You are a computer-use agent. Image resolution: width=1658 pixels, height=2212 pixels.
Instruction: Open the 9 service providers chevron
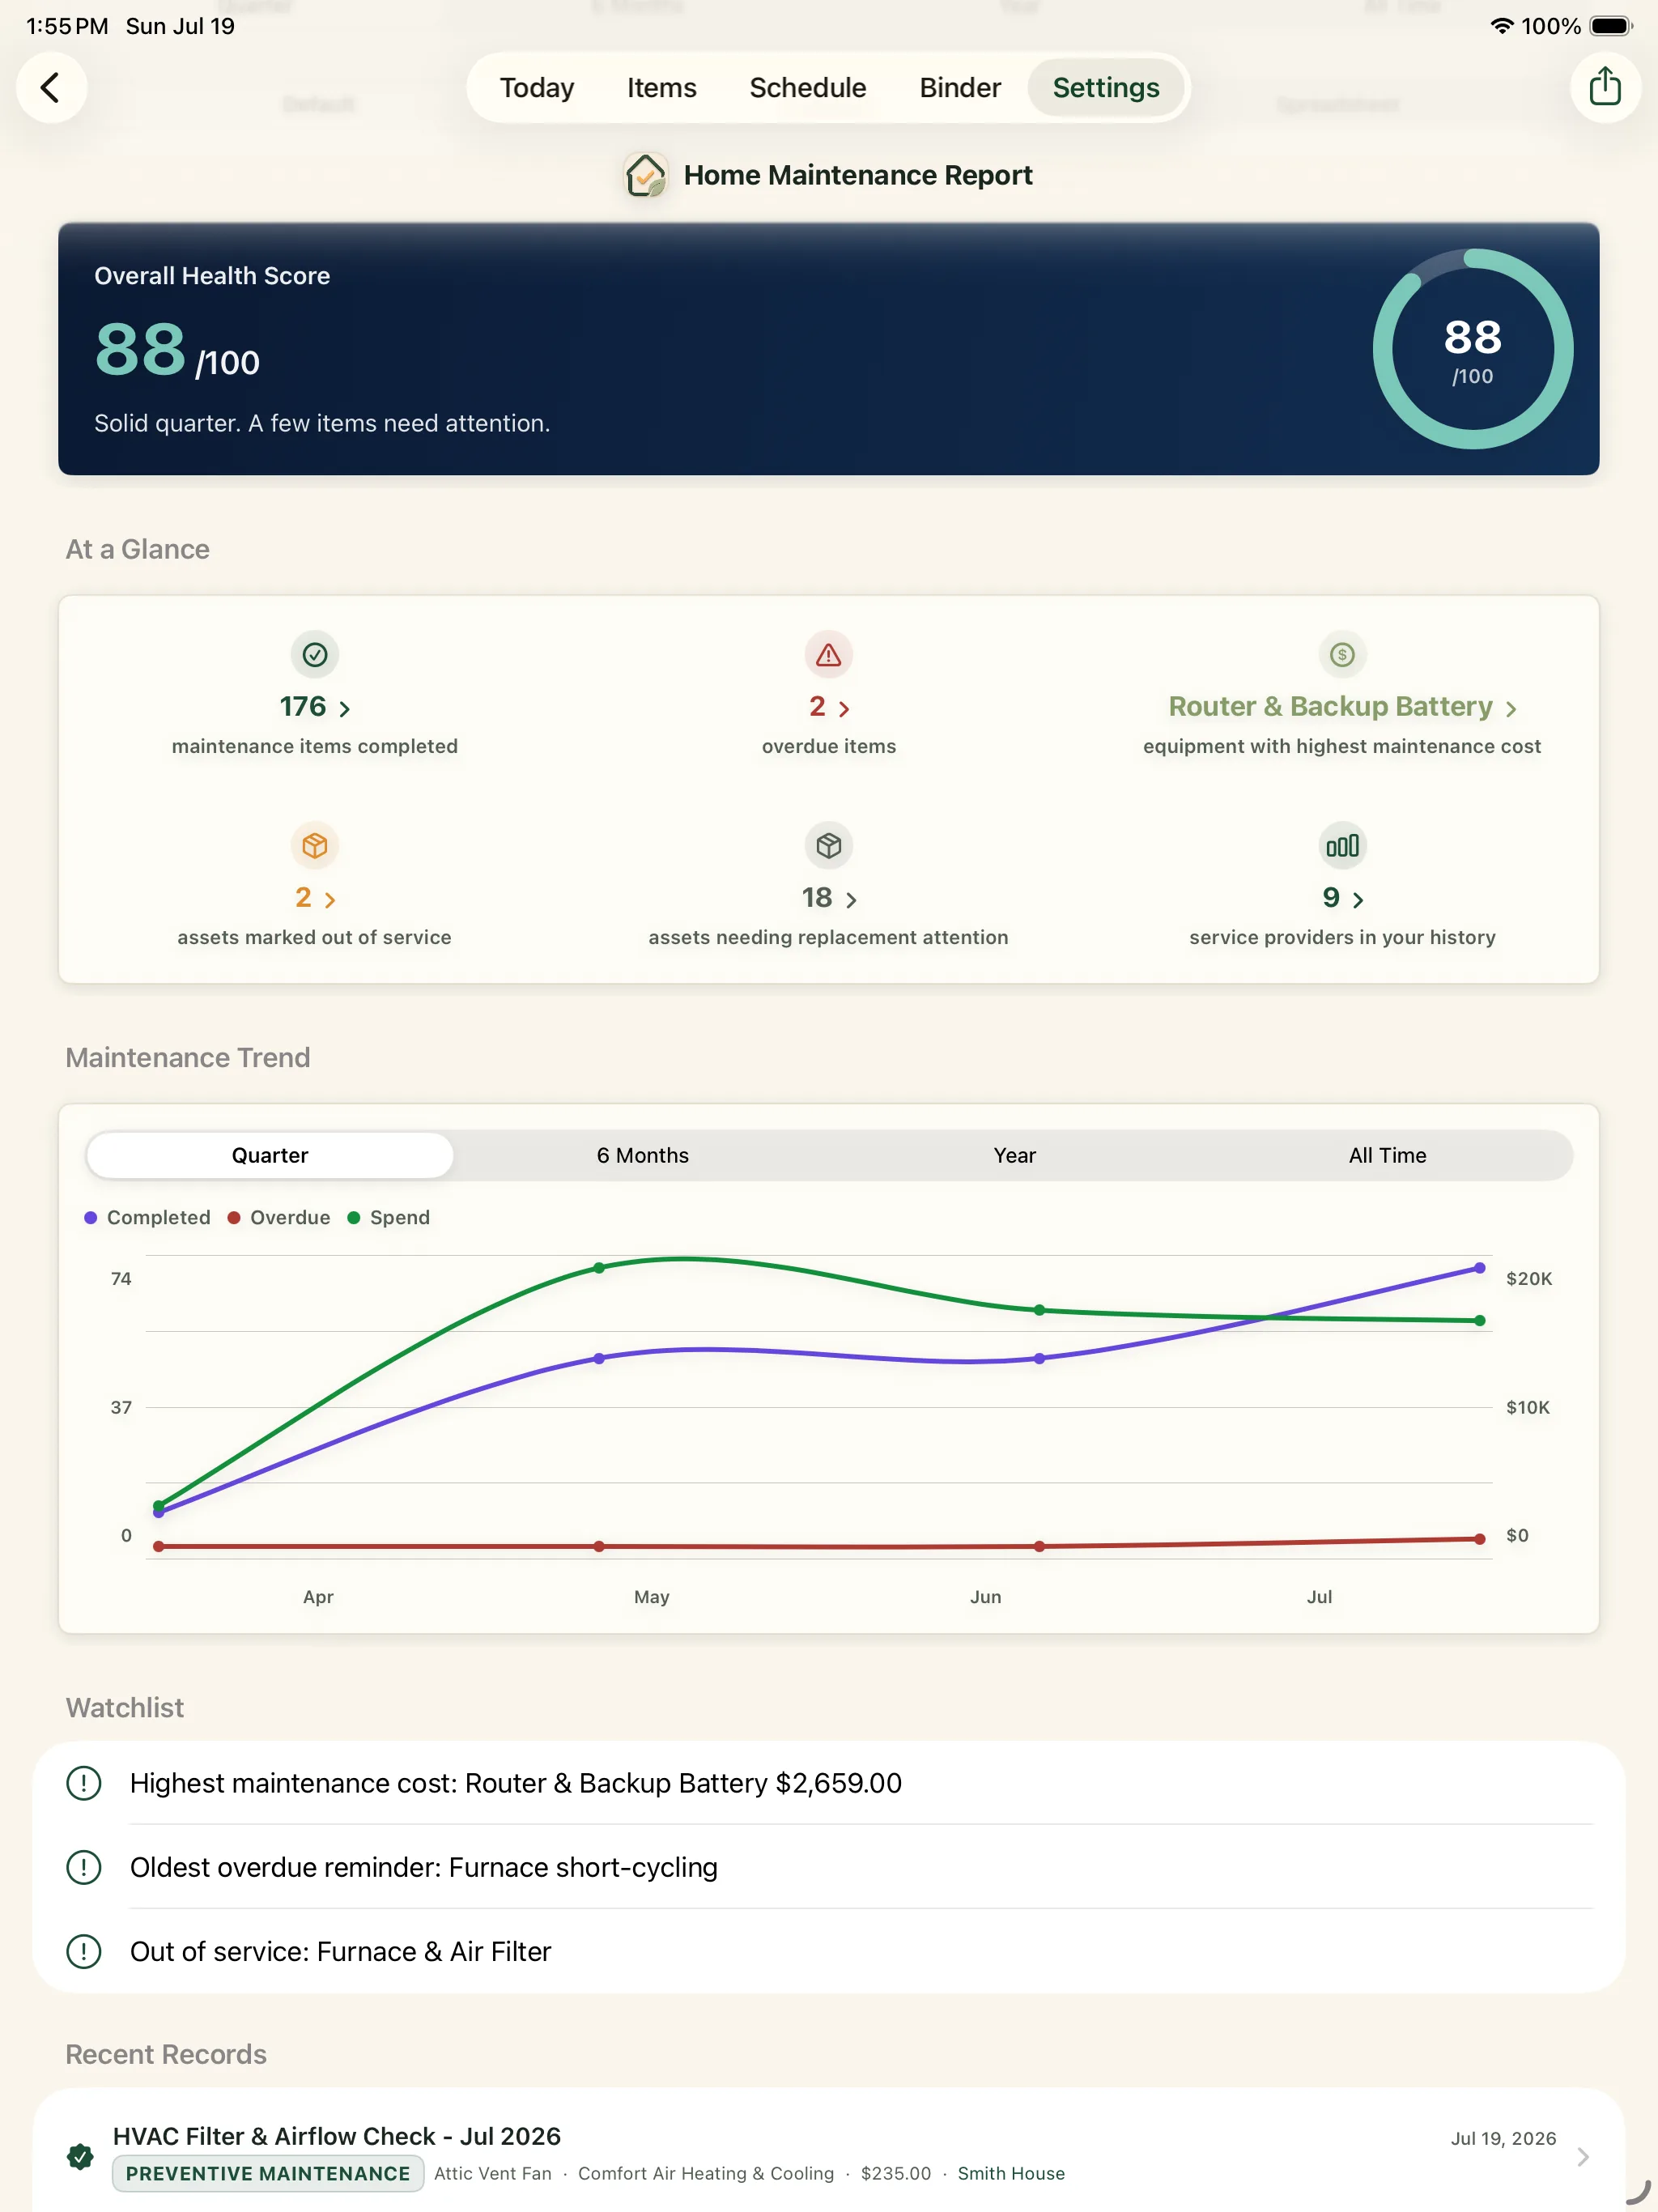coord(1358,900)
